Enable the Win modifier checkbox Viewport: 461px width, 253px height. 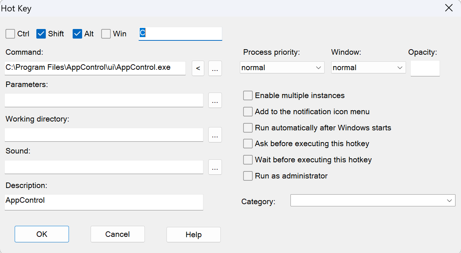(106, 34)
